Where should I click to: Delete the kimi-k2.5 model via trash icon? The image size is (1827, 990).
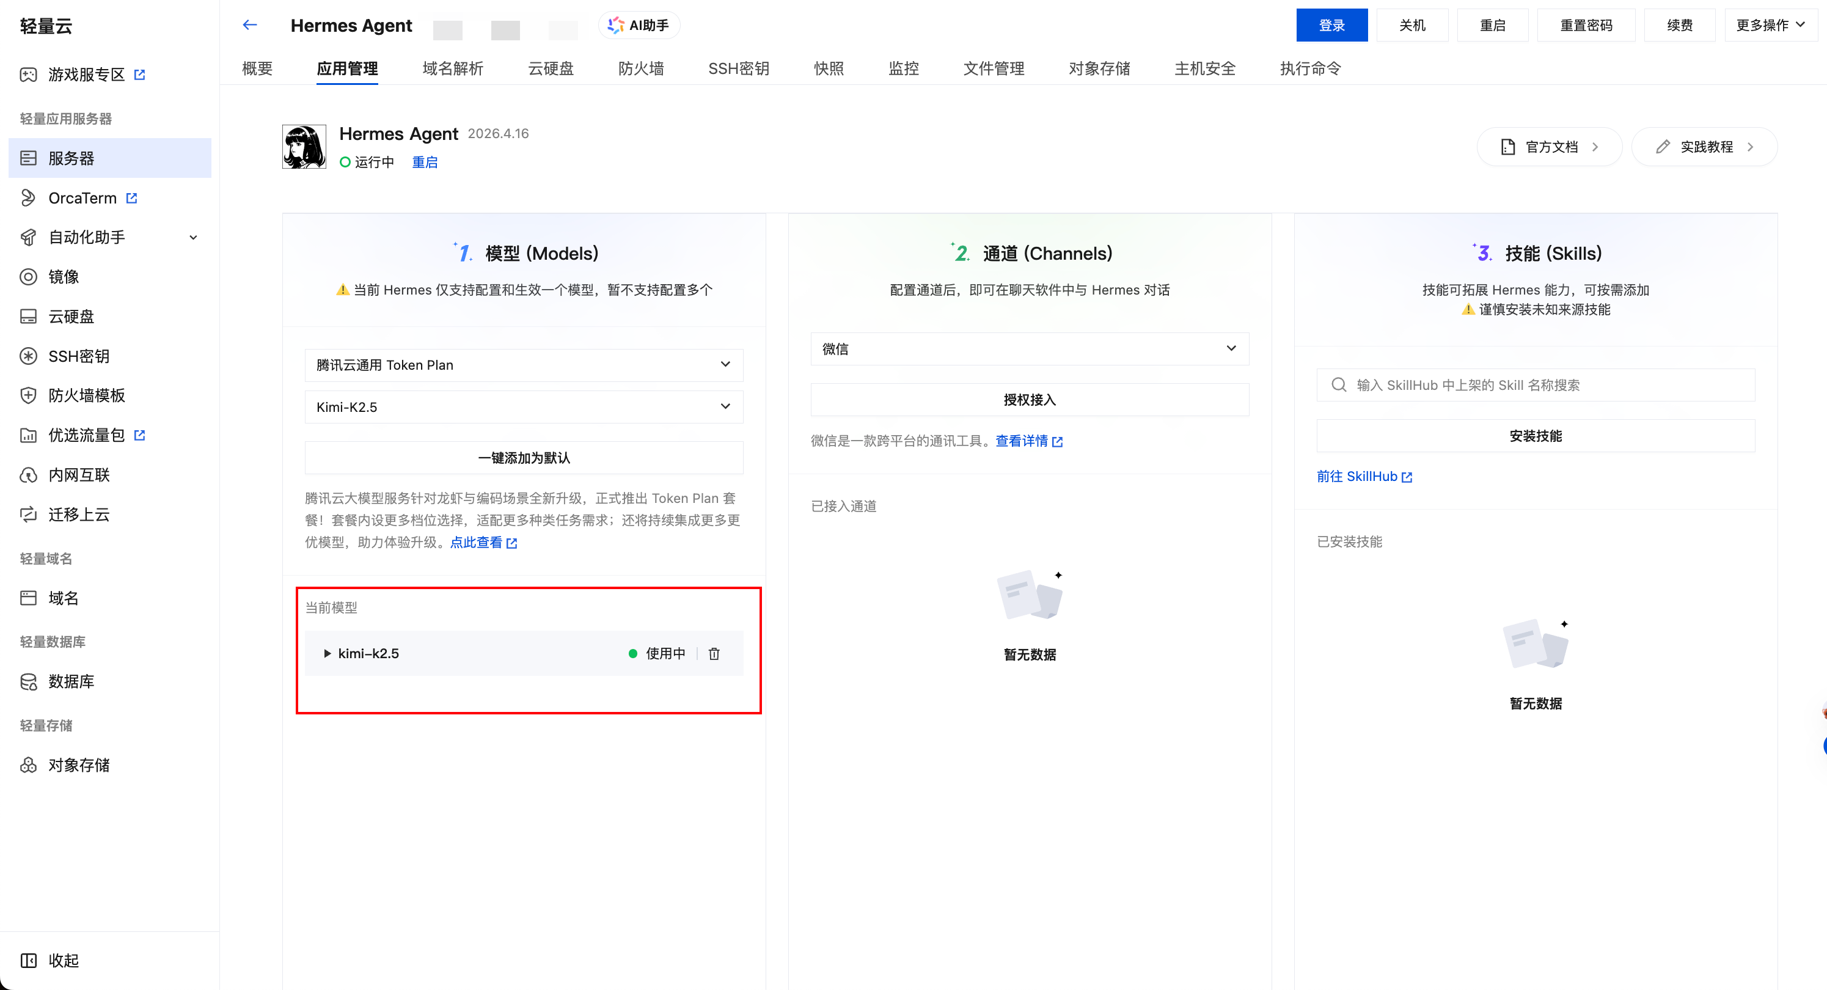pyautogui.click(x=714, y=653)
